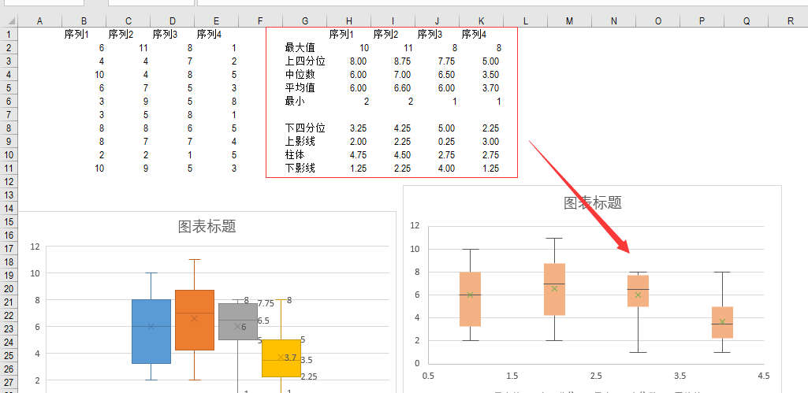This screenshot has width=808, height=393.
Task: Select row 1 header
Action: pyautogui.click(x=9, y=35)
